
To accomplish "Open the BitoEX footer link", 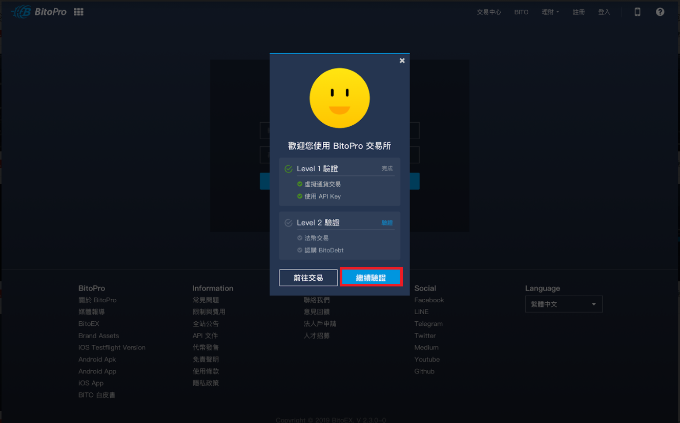I will [89, 324].
